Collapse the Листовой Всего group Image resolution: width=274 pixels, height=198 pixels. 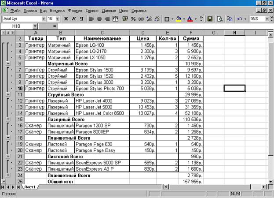point(8,156)
